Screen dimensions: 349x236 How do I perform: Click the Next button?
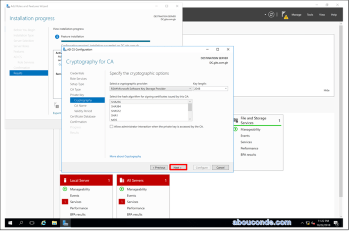click(x=178, y=168)
